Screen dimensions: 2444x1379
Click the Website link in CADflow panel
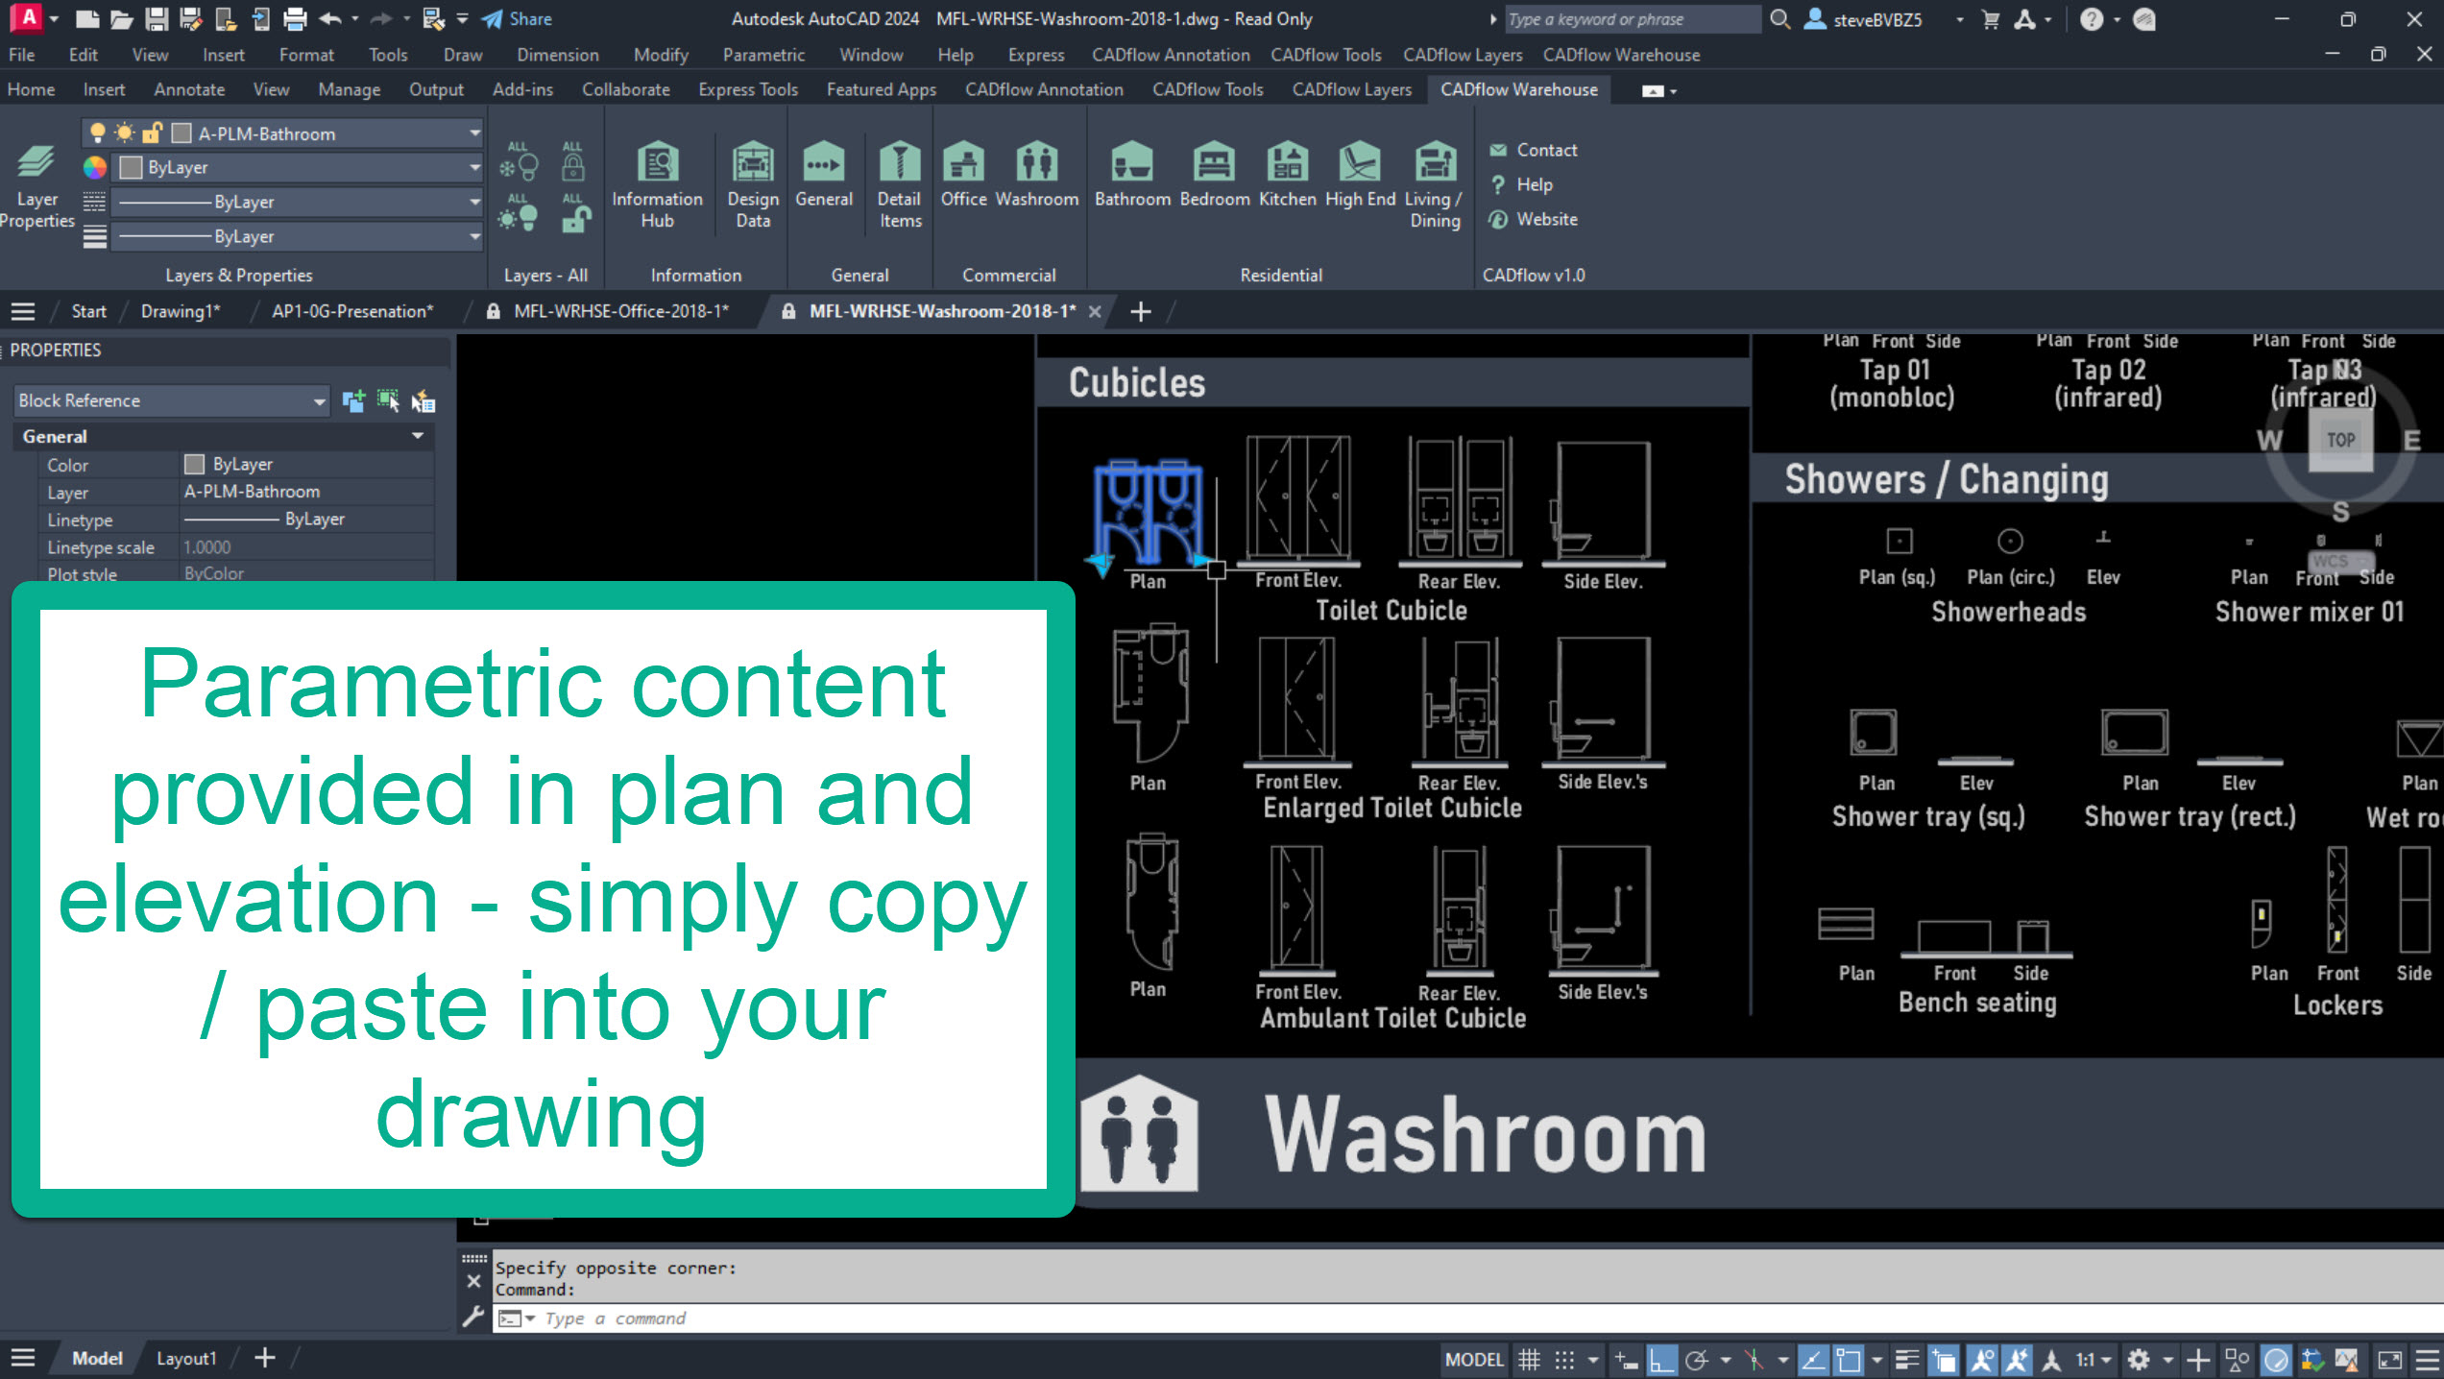[x=1546, y=219]
